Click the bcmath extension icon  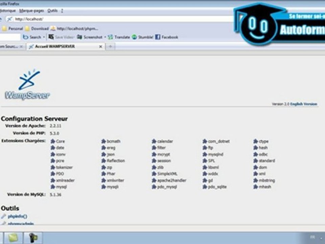[x=104, y=141]
